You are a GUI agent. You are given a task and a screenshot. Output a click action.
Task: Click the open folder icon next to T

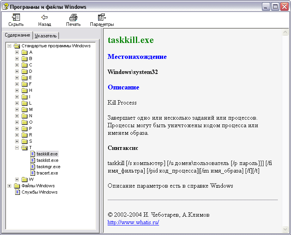24,148
